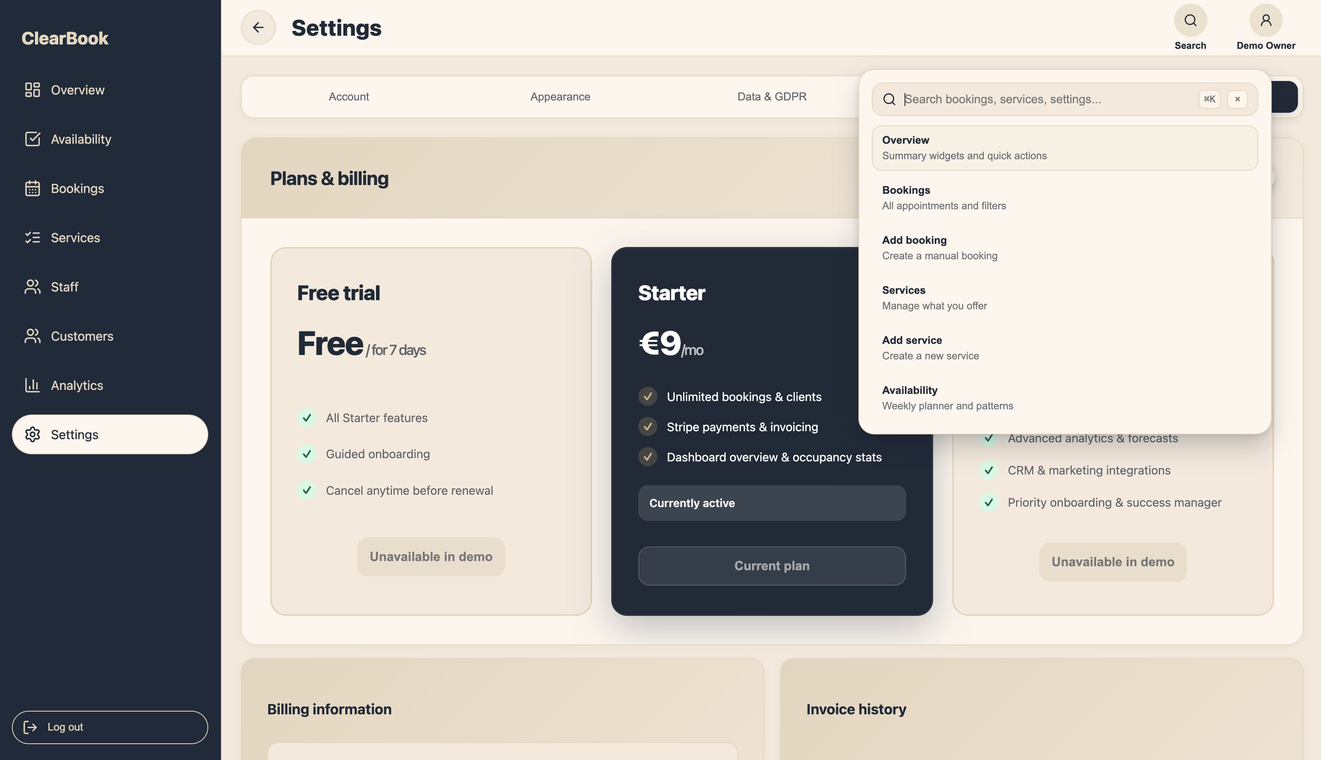Open Analytics via the bar chart icon
This screenshot has width=1321, height=760.
point(32,385)
